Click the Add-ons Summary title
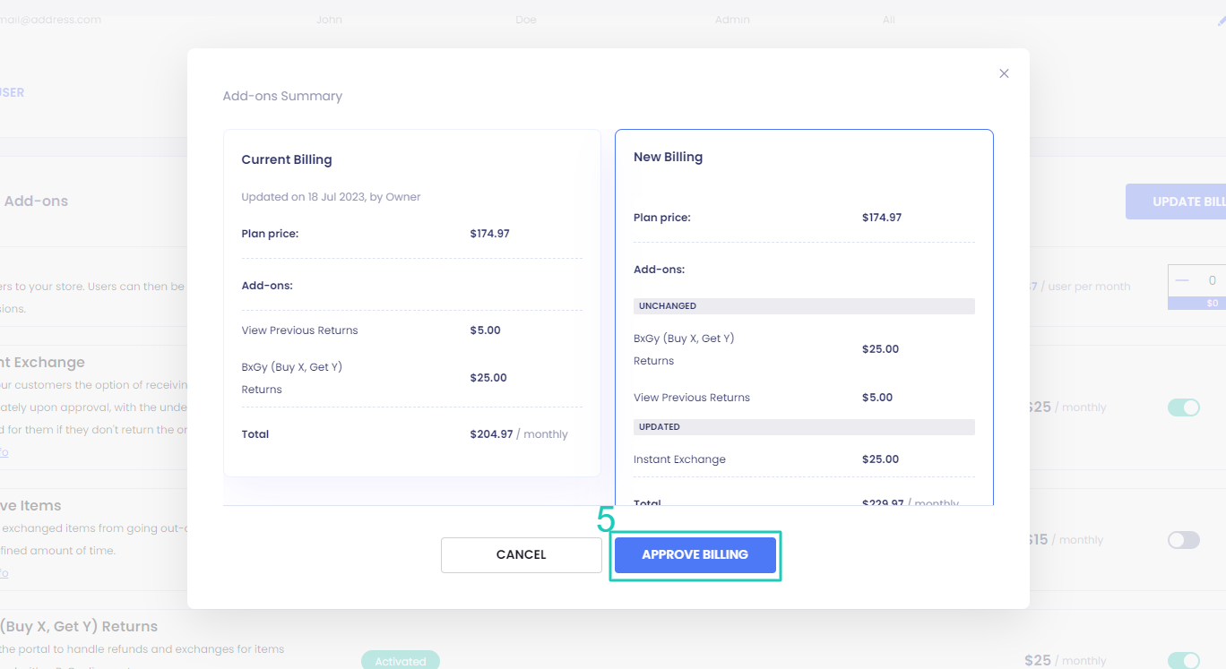This screenshot has width=1226, height=669. click(x=282, y=96)
